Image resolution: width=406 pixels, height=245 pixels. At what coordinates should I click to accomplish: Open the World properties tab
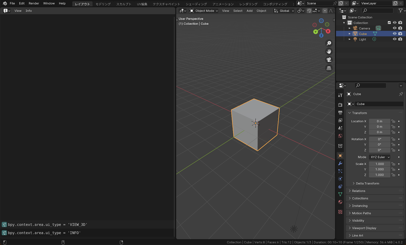coord(340,136)
